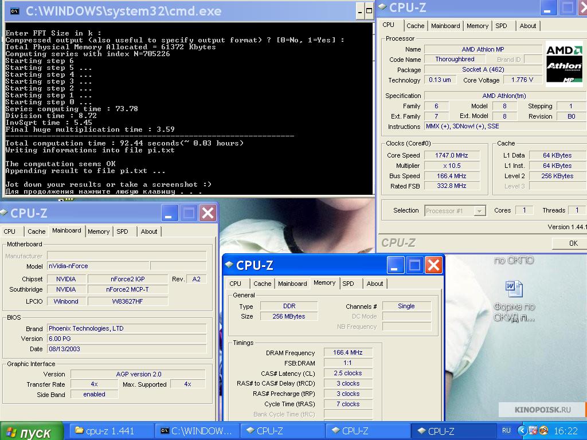The width and height of the screenshot is (587, 440).
Task: Open the Cache tab in the Memory CPU-Z window
Action: (x=263, y=284)
